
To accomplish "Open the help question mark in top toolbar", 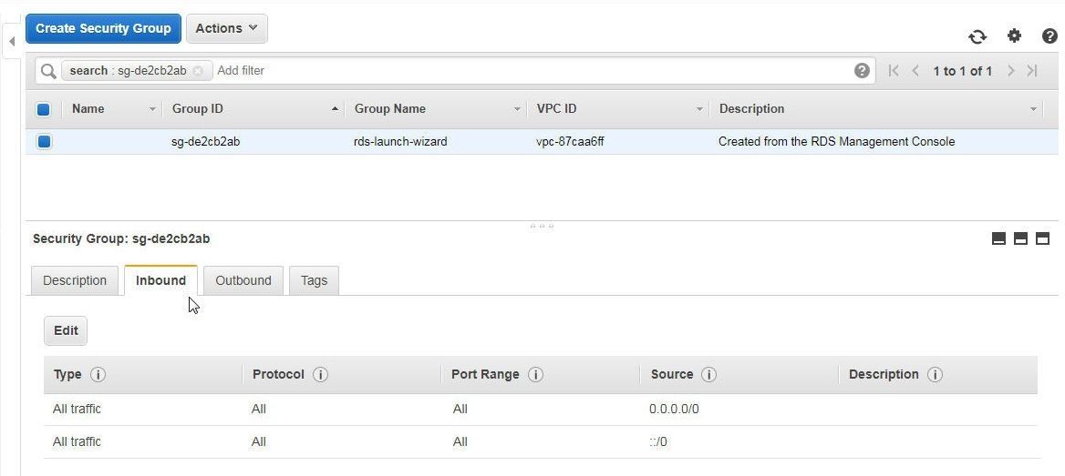I will pos(1049,35).
